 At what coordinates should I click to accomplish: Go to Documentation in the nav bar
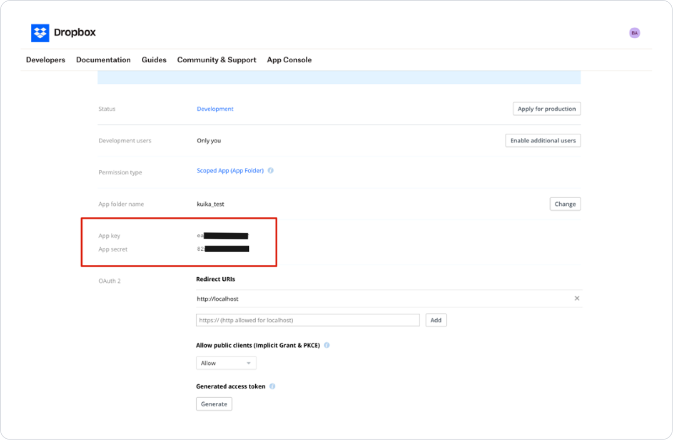coord(104,60)
